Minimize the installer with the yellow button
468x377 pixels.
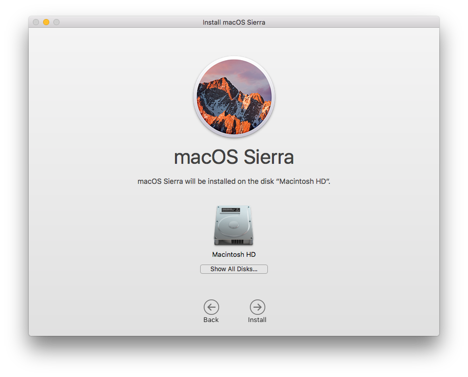[46, 22]
